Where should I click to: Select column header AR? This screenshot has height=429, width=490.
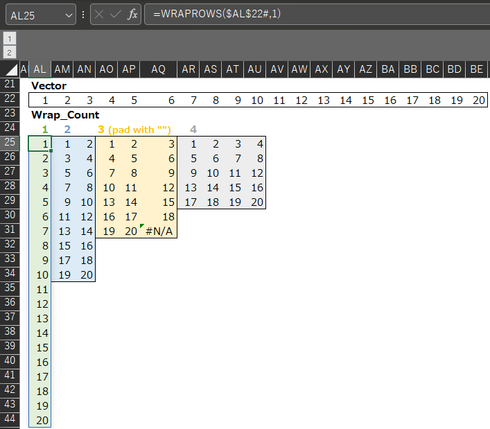pos(189,69)
